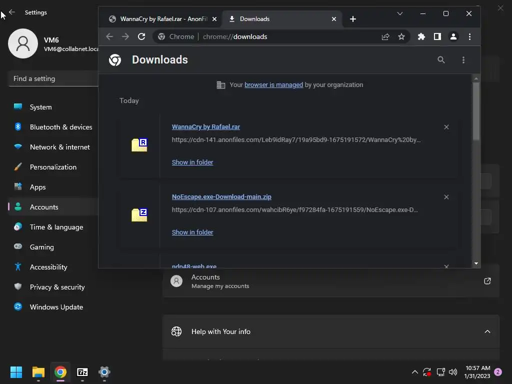Search downloads using magnifier icon
Screen dimensions: 512x384
[x=441, y=60]
